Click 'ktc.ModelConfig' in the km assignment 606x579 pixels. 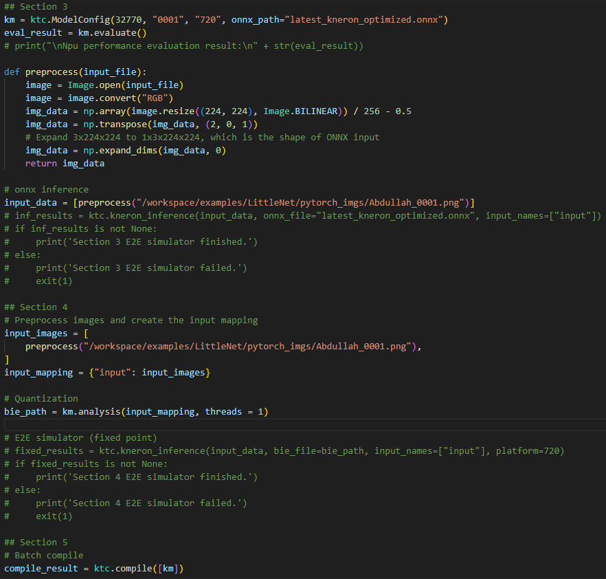click(70, 20)
